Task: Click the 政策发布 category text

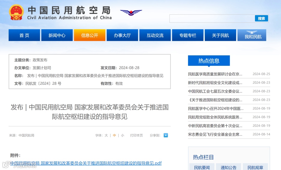Action: [x=40, y=60]
